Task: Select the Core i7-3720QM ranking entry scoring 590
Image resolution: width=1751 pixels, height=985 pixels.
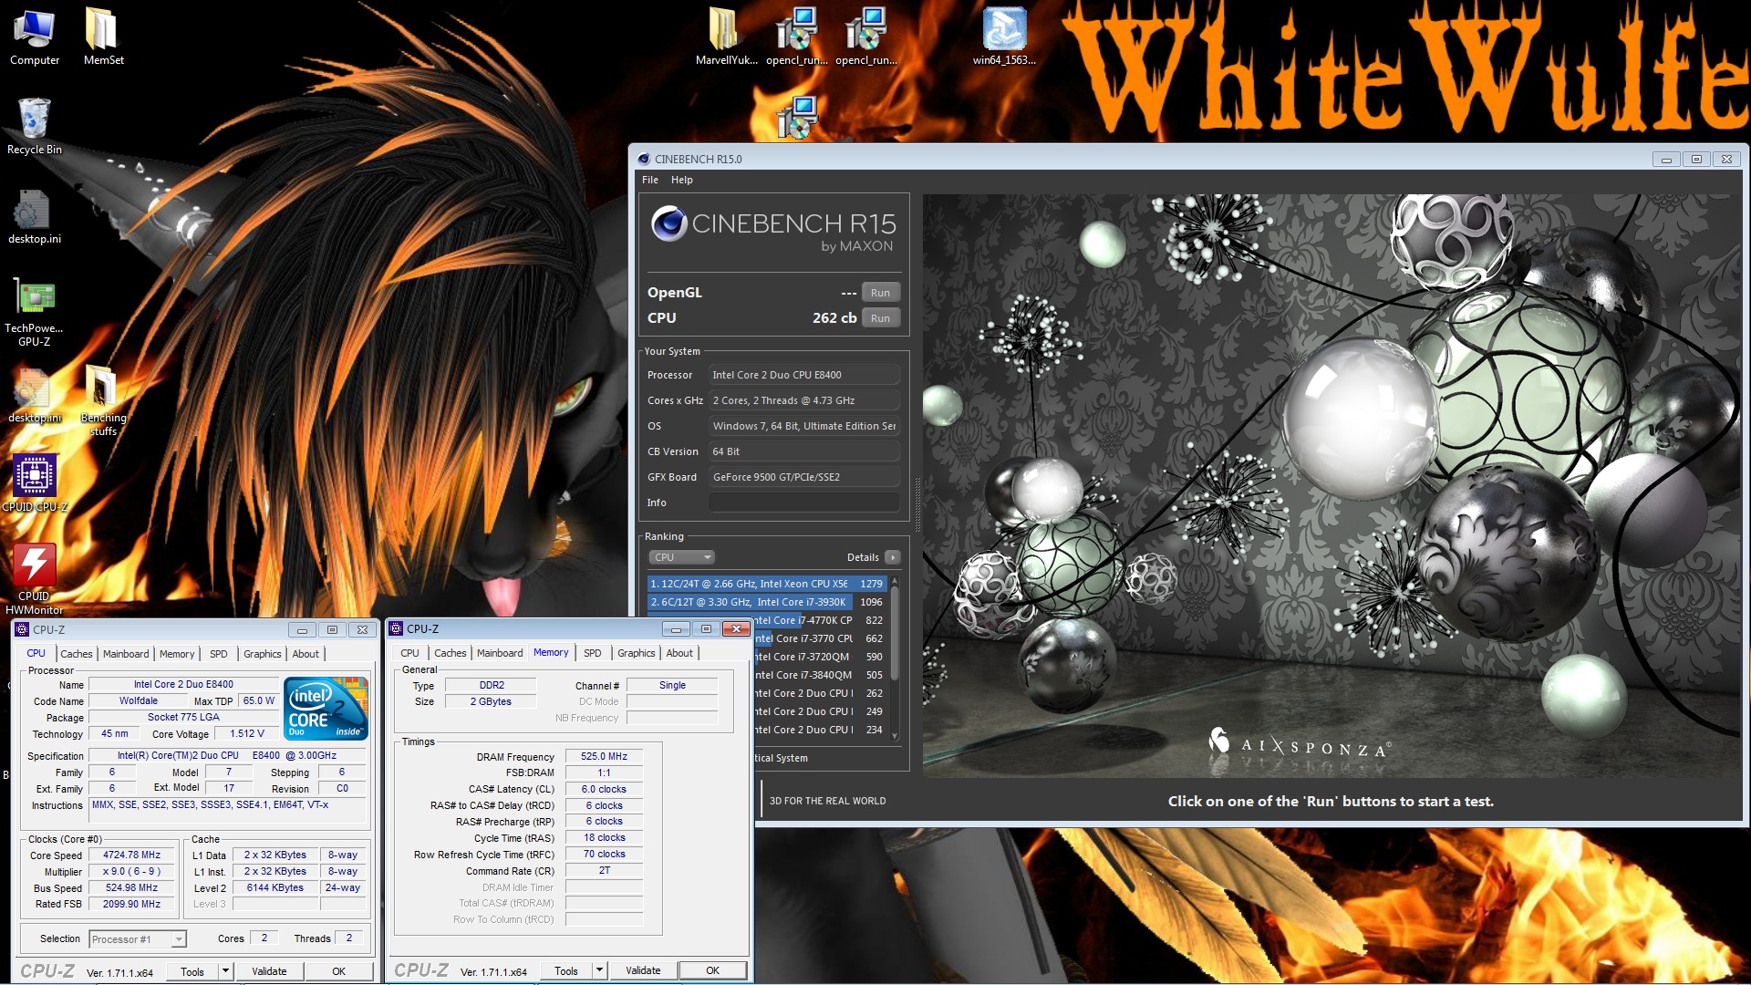Action: pyautogui.click(x=819, y=657)
